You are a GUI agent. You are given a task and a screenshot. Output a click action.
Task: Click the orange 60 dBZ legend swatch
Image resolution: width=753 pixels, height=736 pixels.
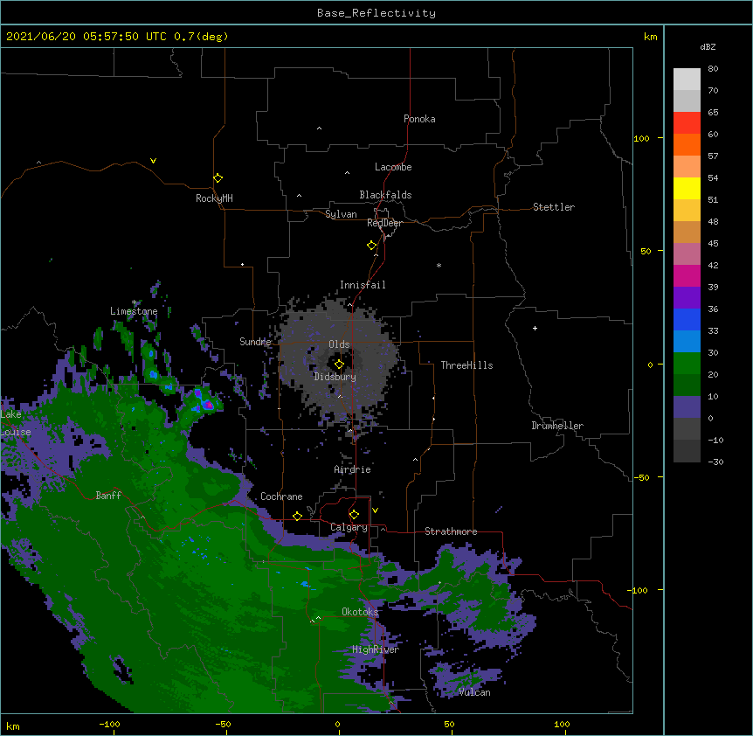point(687,144)
